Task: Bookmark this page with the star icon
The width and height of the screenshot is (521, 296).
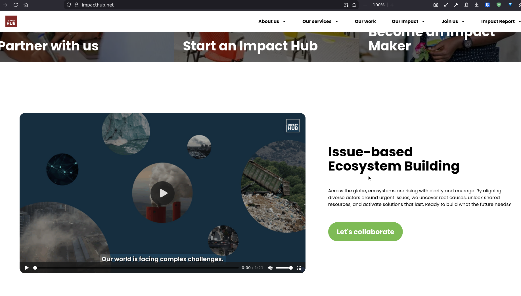Action: (x=354, y=5)
